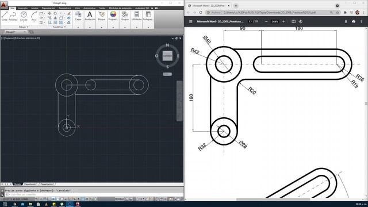Open the PDF viewer sidebar menu

point(191,22)
